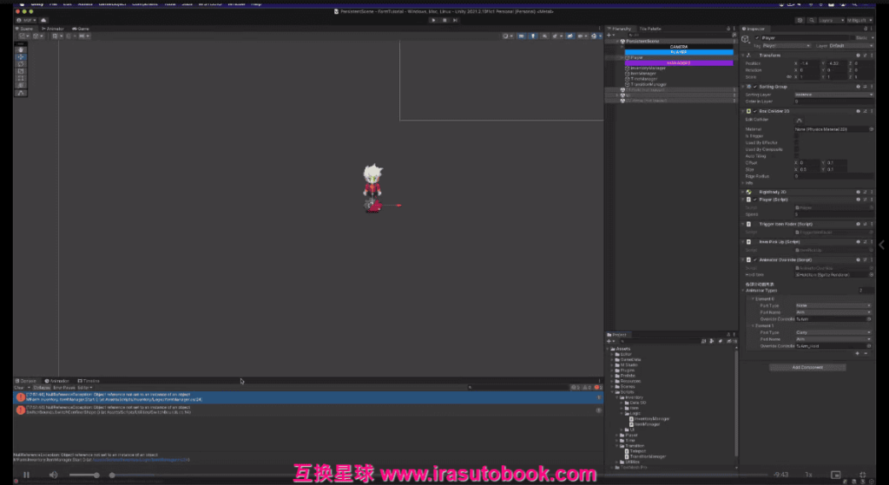Switch to the Game tab
Screen dimensions: 889x485
pos(82,29)
